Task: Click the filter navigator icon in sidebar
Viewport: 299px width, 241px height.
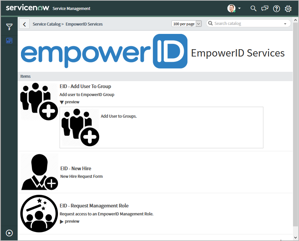Action: pos(9,27)
